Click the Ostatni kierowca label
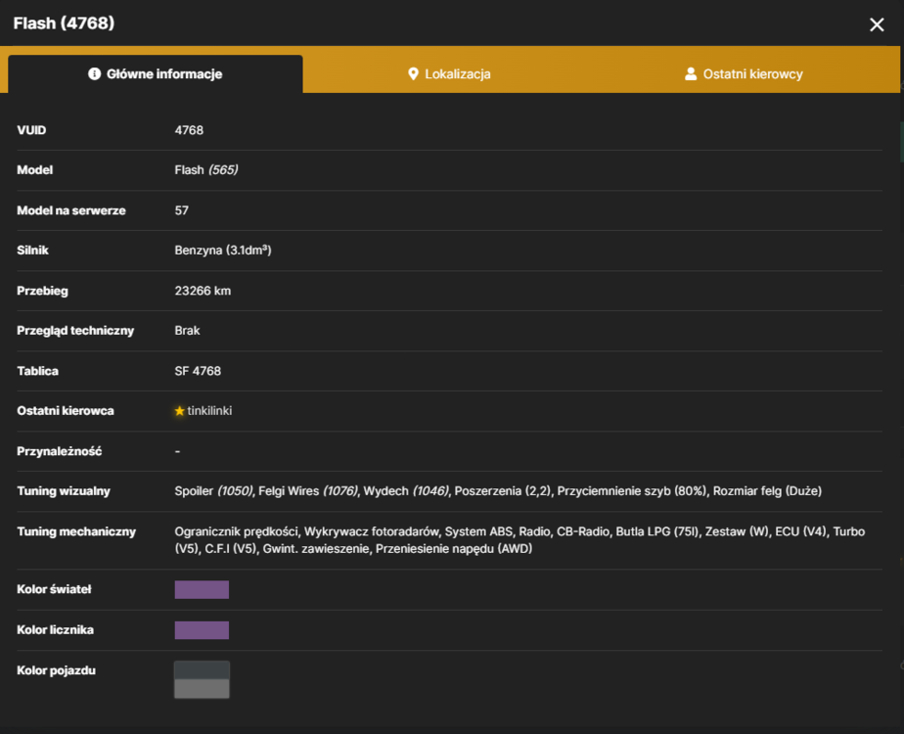The width and height of the screenshot is (904, 734). pyautogui.click(x=66, y=410)
